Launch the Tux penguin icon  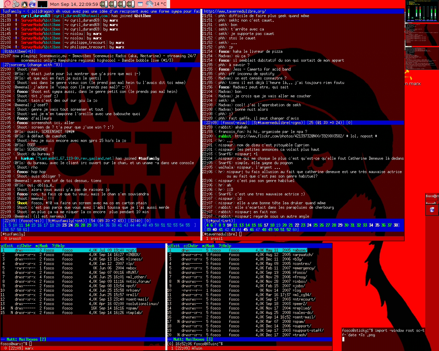[24, 4]
